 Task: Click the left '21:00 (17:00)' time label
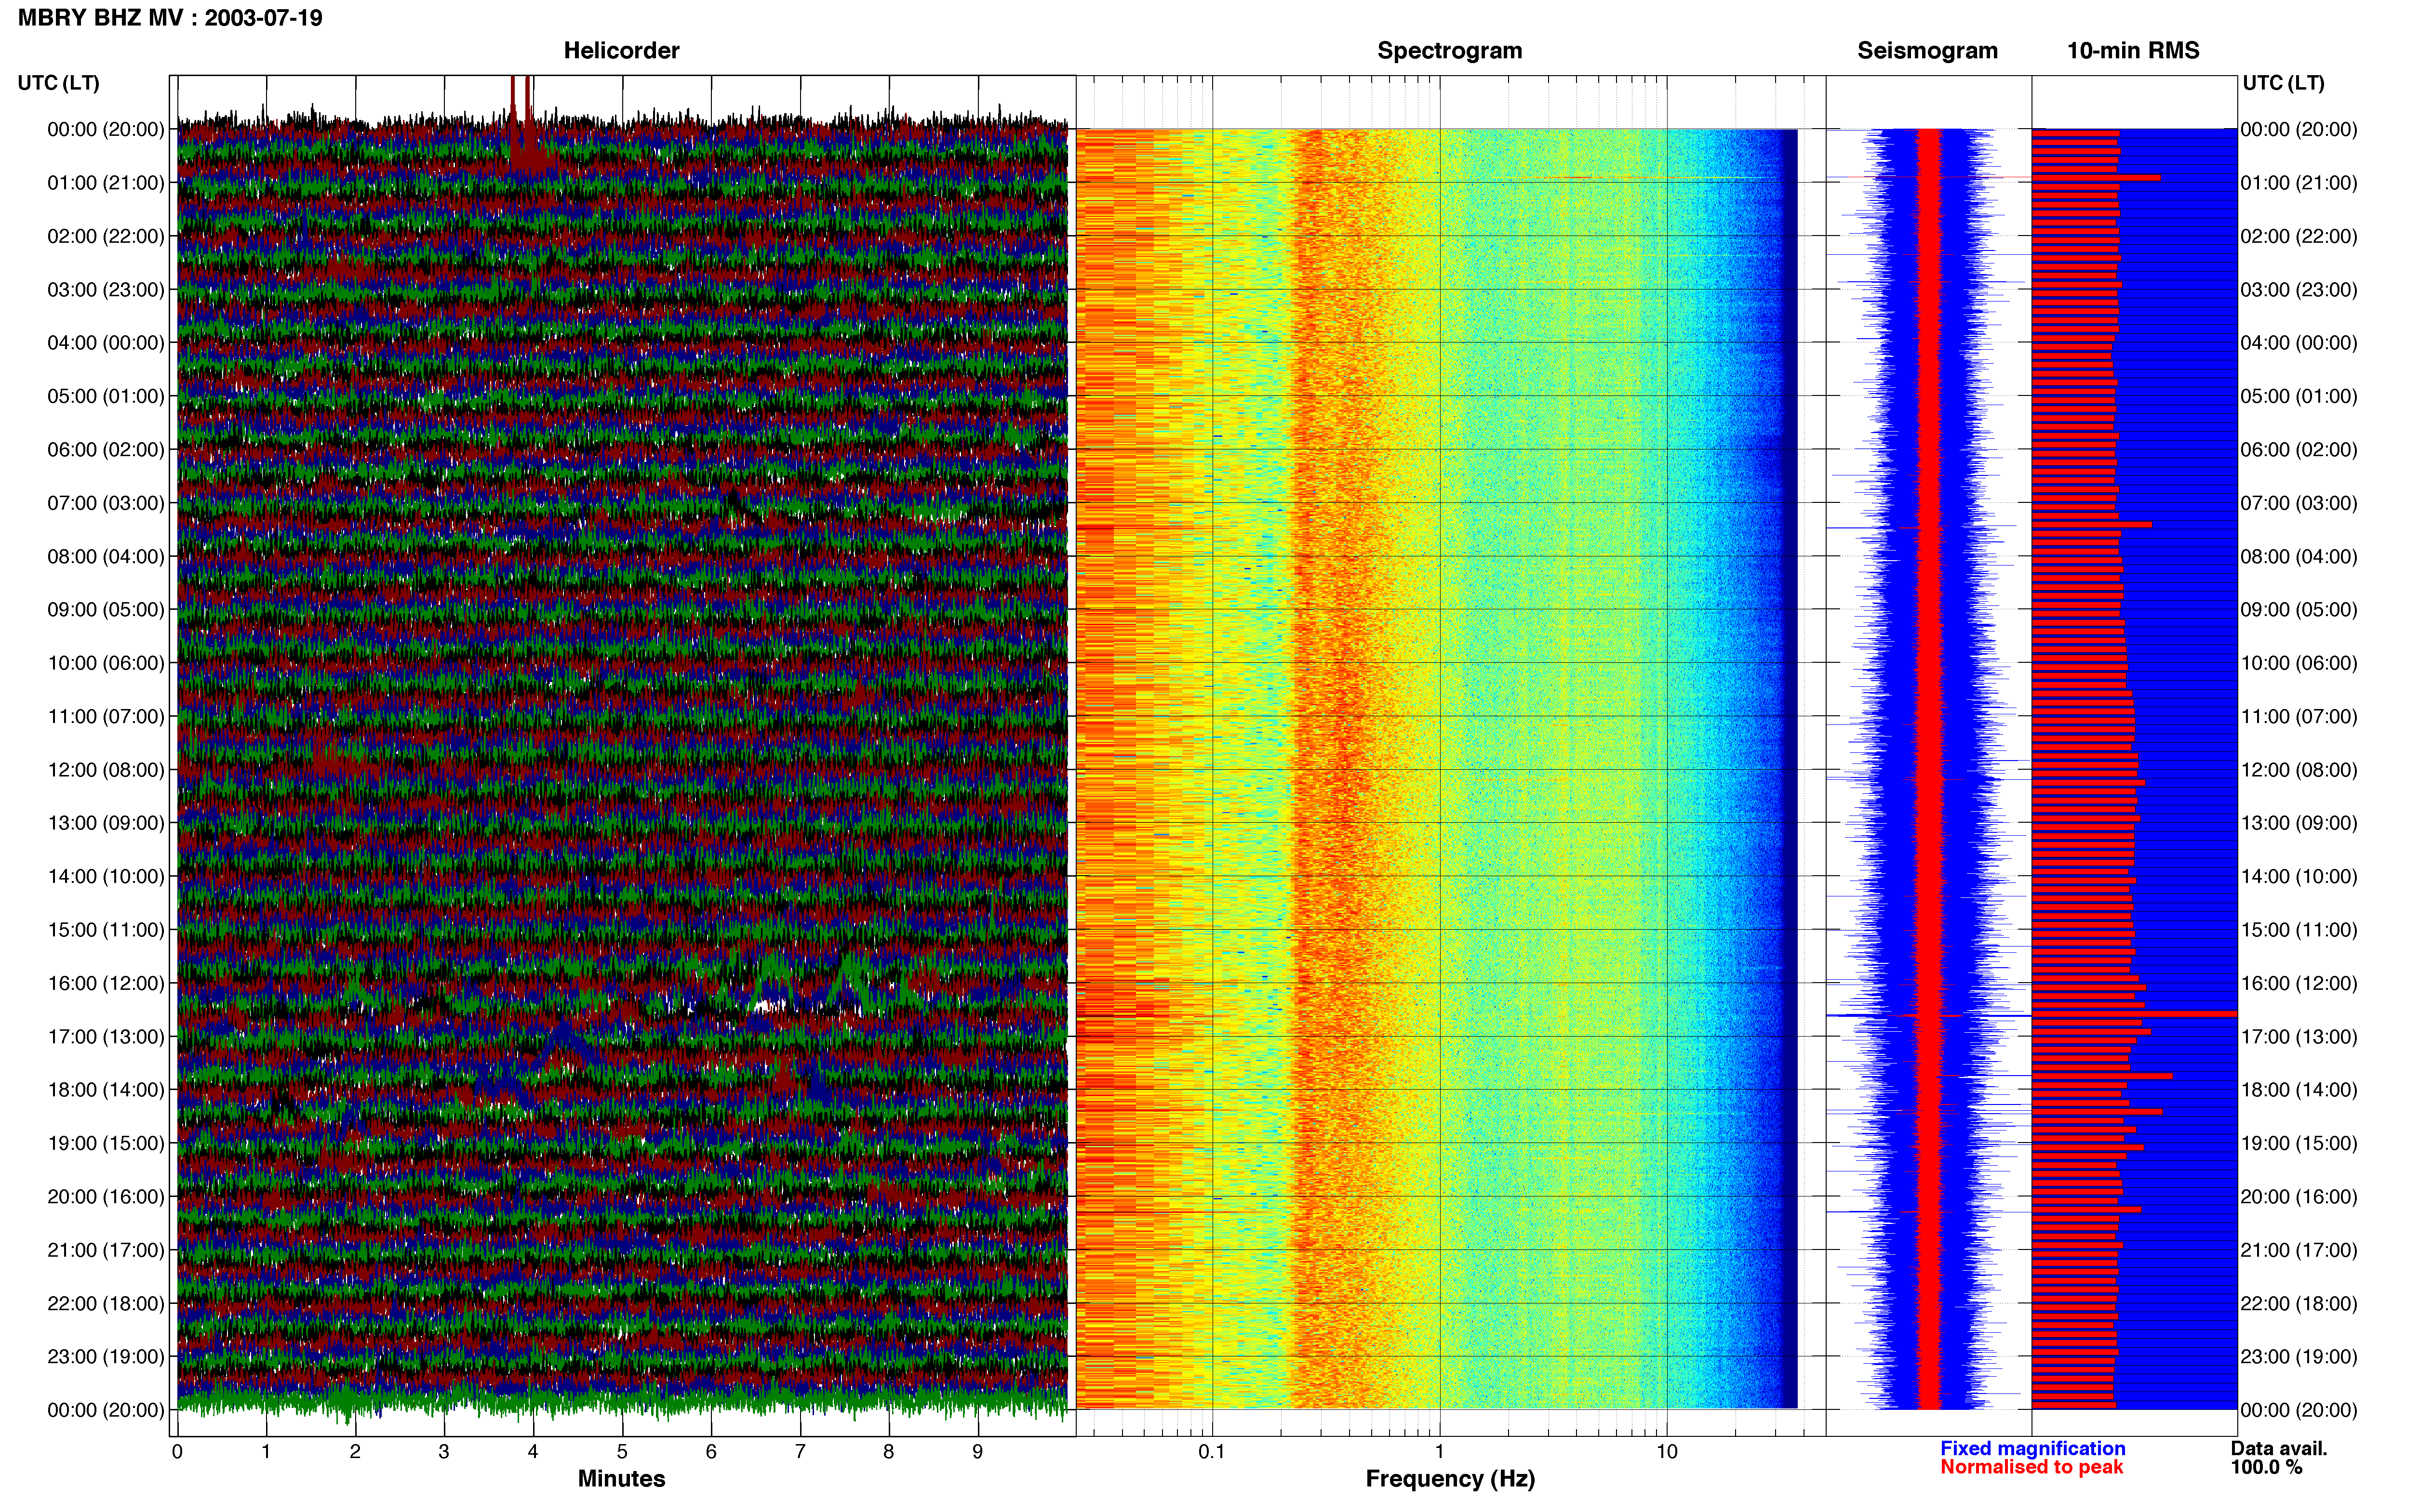(106, 1250)
